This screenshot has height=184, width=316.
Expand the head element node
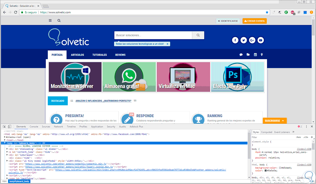5,140
